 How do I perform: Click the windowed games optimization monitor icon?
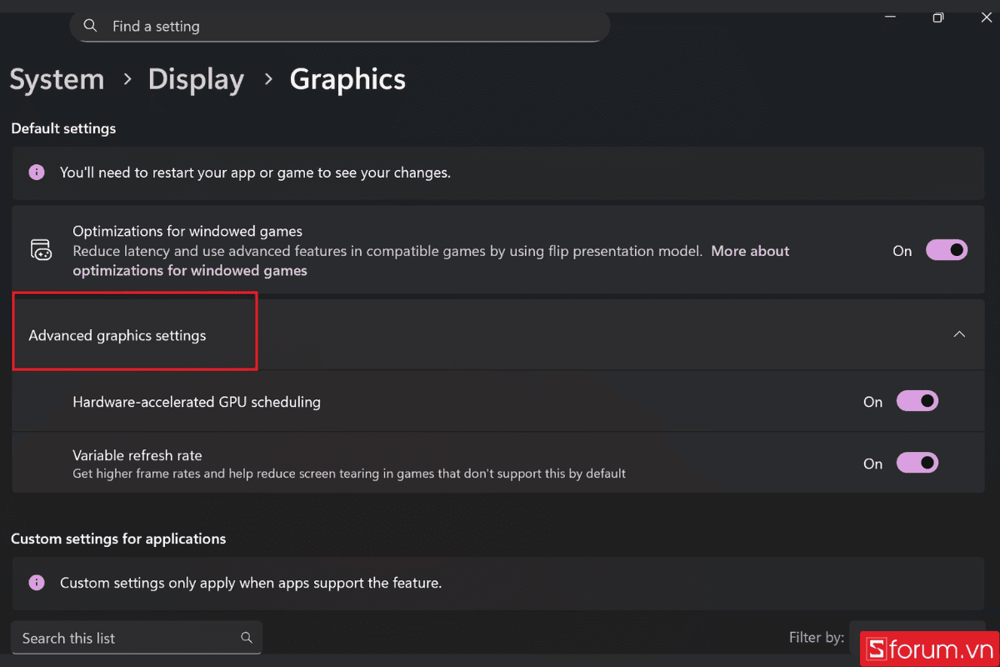[41, 249]
